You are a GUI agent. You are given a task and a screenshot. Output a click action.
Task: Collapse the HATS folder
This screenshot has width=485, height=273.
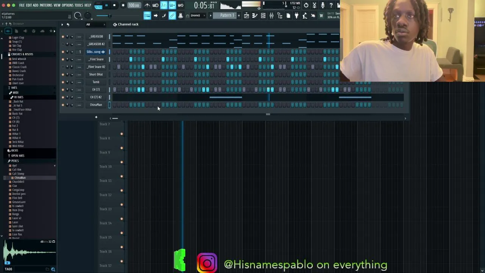pos(14,88)
